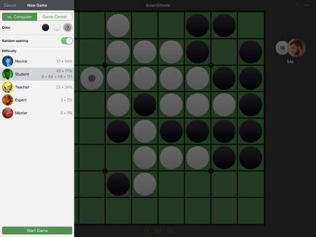The image size is (316, 237).
Task: Select the orange Expert avatar icon
Action: (x=7, y=100)
